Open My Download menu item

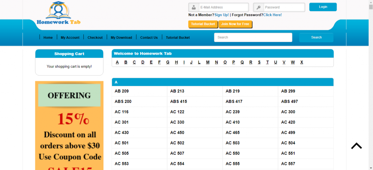point(121,37)
